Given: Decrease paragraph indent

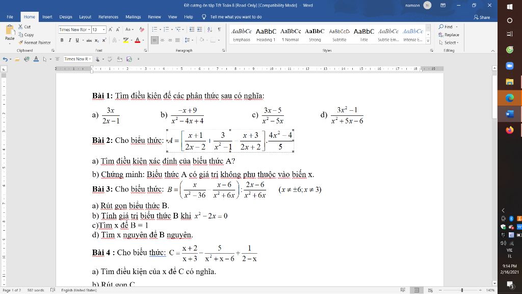Looking at the screenshot, I should (192, 30).
